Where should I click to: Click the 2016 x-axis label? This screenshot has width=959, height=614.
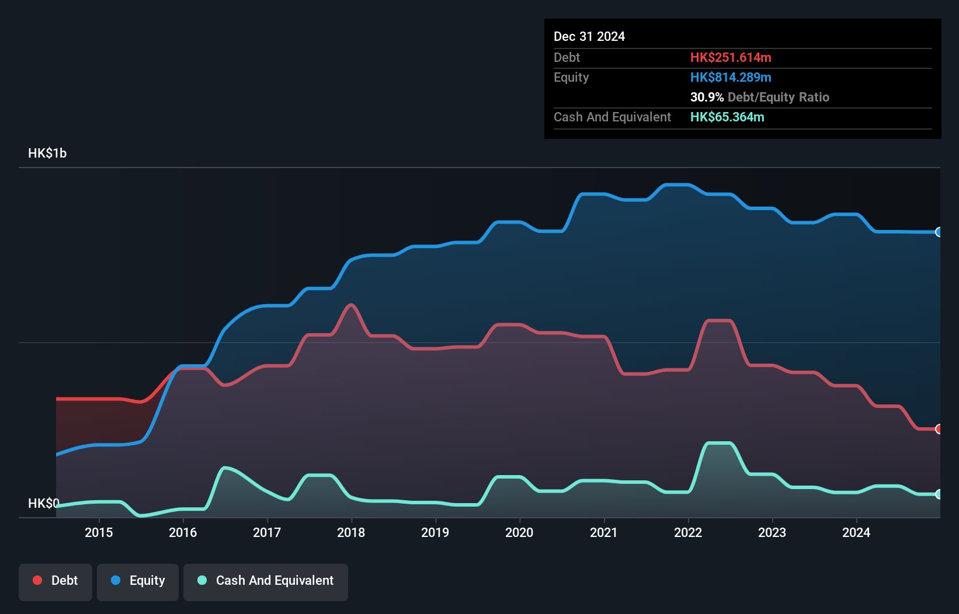[183, 532]
